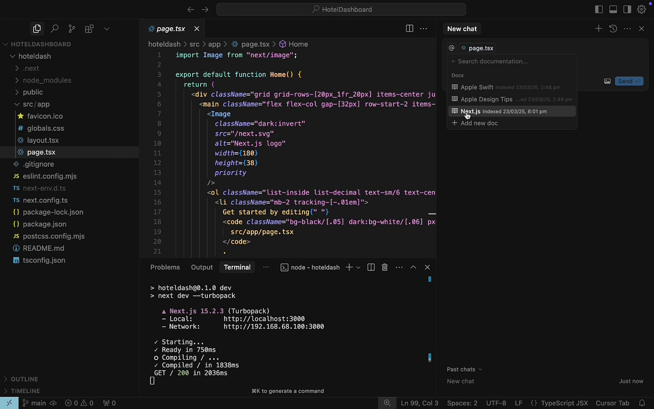Image resolution: width=654 pixels, height=409 pixels.
Task: Click Add new doc in the docs list
Action: click(479, 123)
